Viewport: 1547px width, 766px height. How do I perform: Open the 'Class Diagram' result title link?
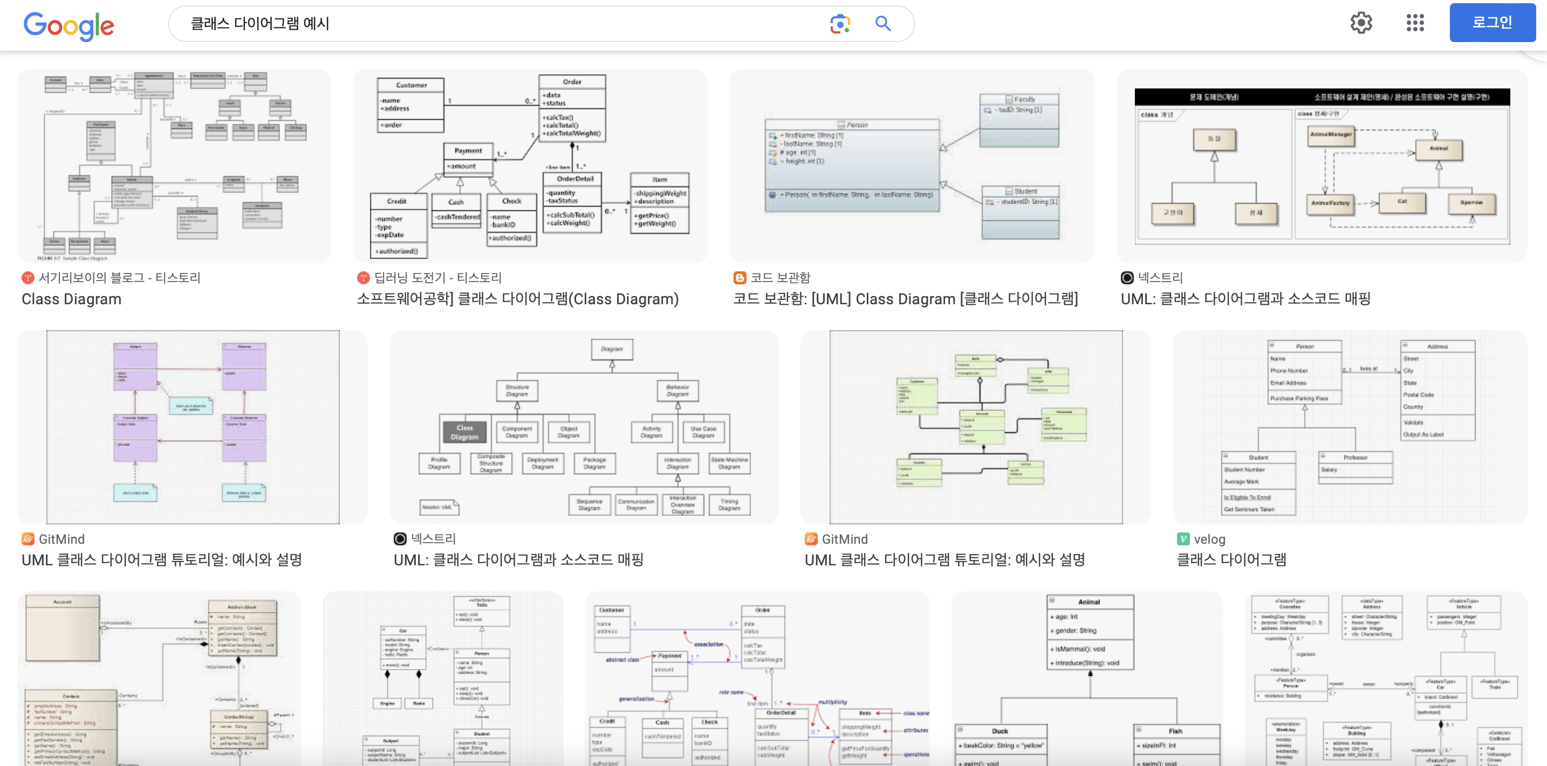point(71,299)
